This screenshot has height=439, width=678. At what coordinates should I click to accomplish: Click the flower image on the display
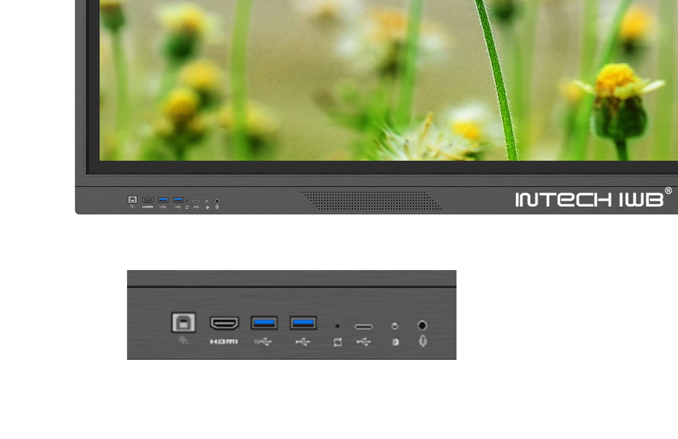388,80
